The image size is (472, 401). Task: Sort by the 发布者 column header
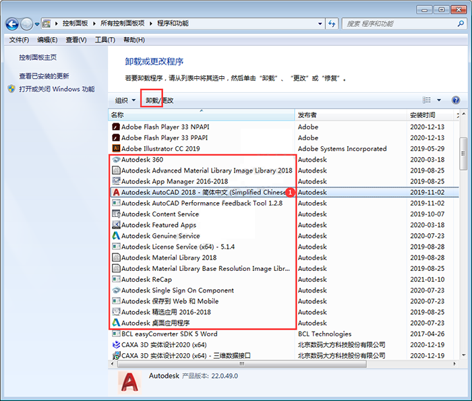351,115
